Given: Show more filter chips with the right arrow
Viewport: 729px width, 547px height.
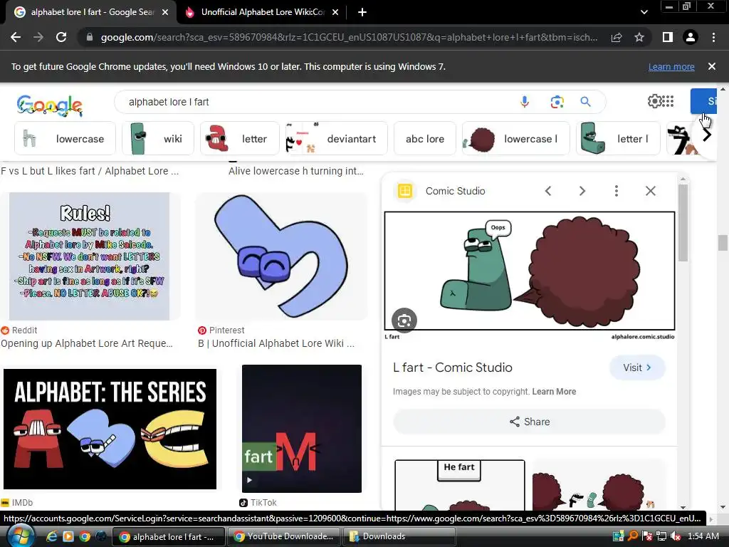Looking at the screenshot, I should tap(707, 135).
